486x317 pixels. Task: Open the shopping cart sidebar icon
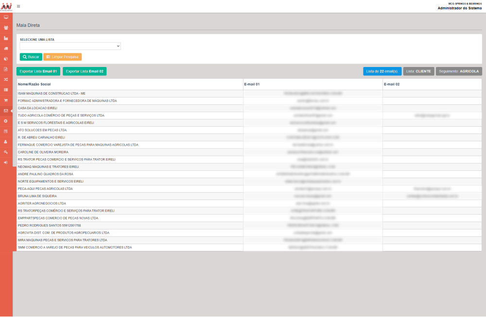(x=6, y=100)
